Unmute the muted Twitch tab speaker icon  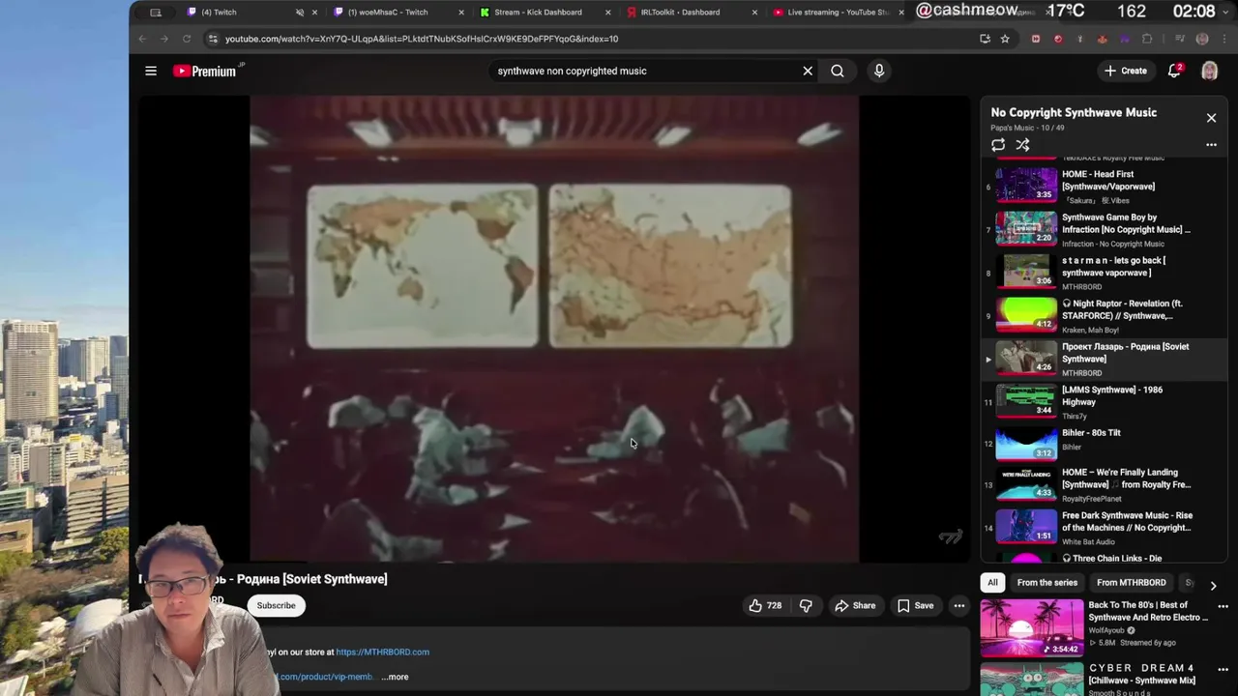point(299,13)
